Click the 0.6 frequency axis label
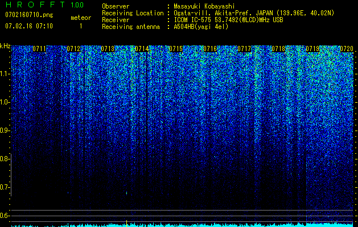The height and width of the screenshot is (227, 358). (x=5, y=216)
